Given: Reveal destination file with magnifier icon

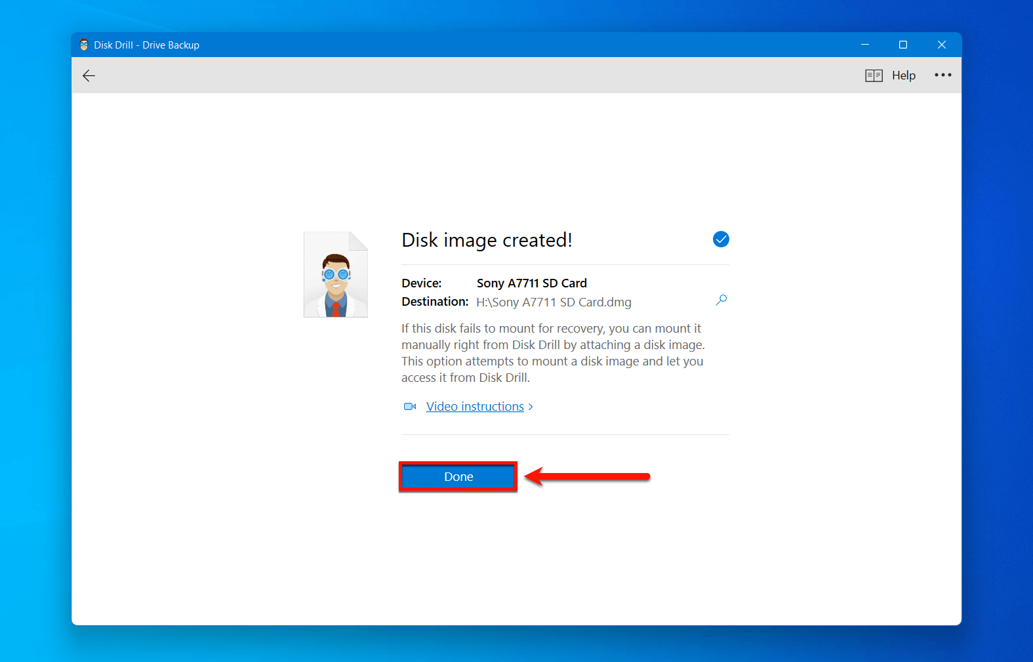Looking at the screenshot, I should [x=721, y=300].
